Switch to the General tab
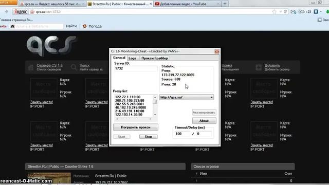 [x=119, y=58]
